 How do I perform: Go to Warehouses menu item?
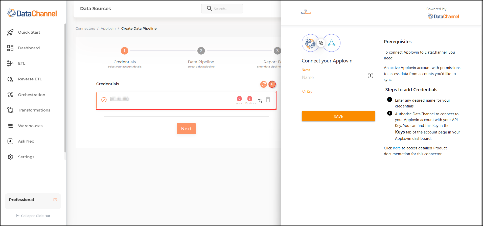30,126
